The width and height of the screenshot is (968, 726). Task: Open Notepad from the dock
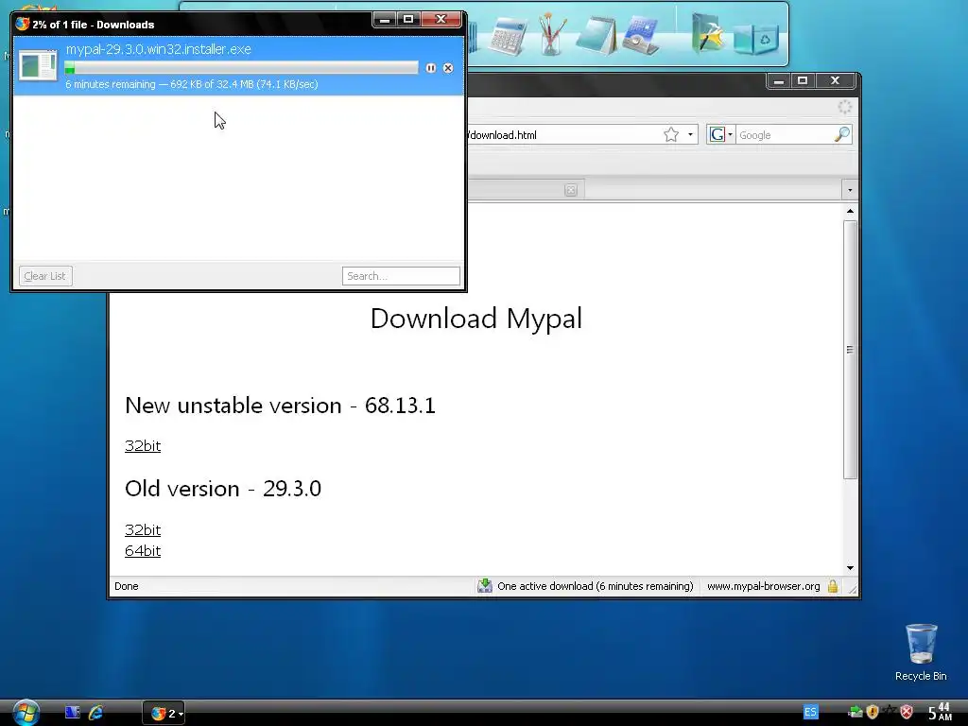click(x=596, y=35)
